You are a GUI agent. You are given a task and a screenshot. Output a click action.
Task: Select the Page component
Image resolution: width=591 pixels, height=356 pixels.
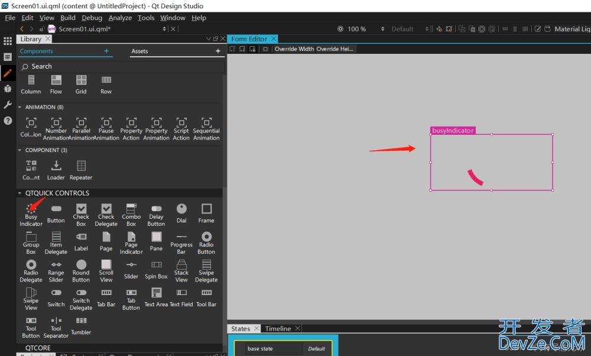click(106, 242)
